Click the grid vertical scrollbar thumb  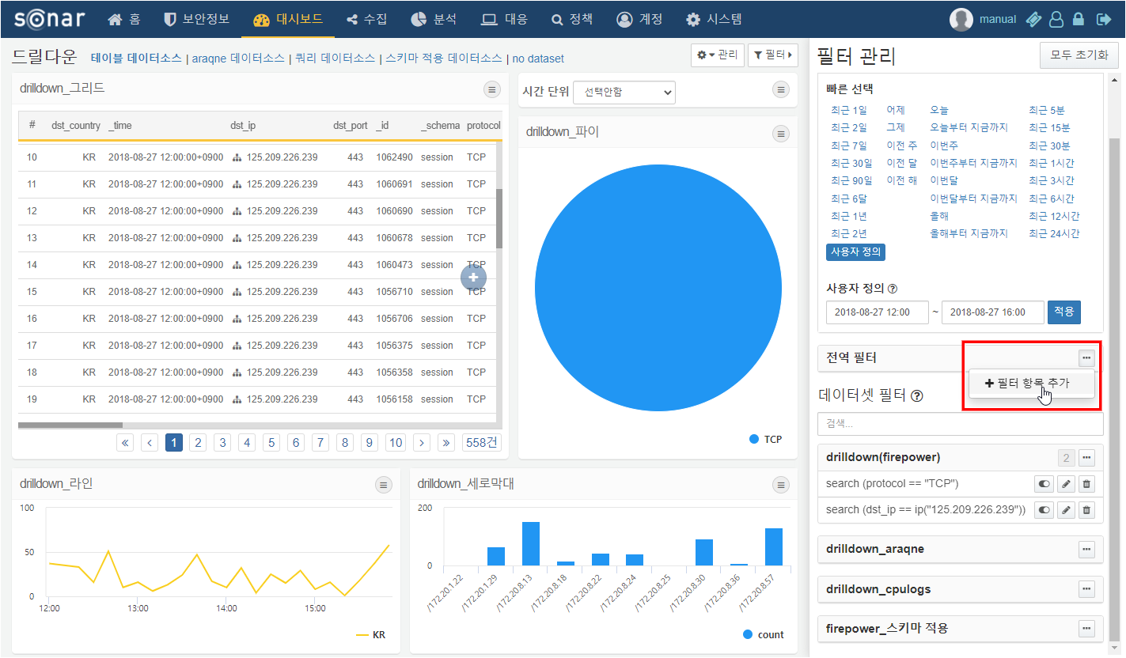[x=499, y=218]
